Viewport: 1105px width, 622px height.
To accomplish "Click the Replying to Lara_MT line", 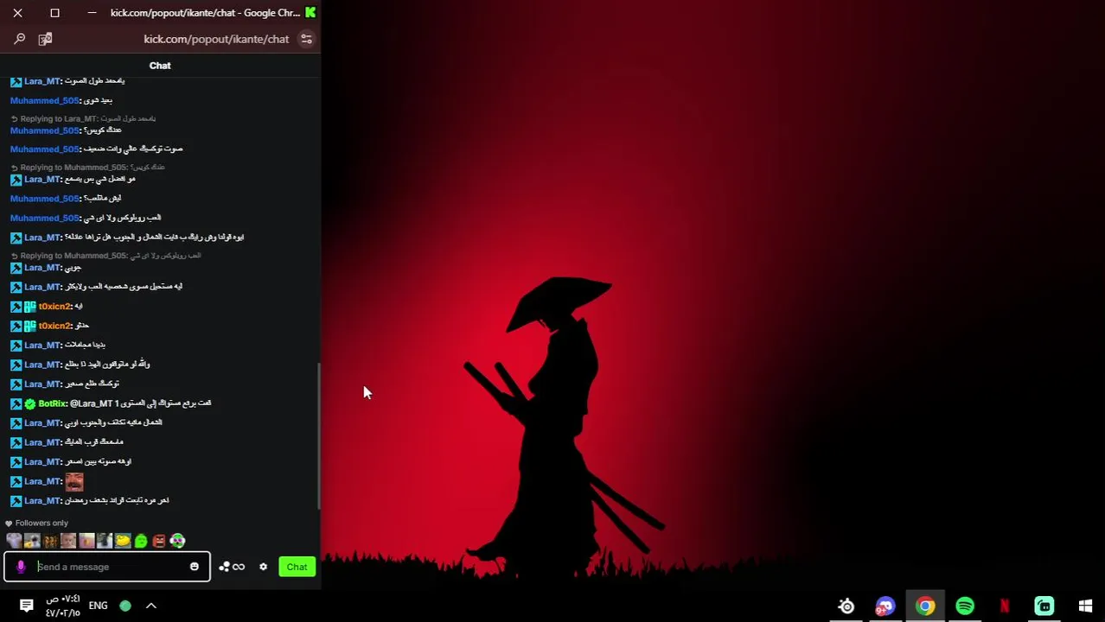I will [83, 118].
